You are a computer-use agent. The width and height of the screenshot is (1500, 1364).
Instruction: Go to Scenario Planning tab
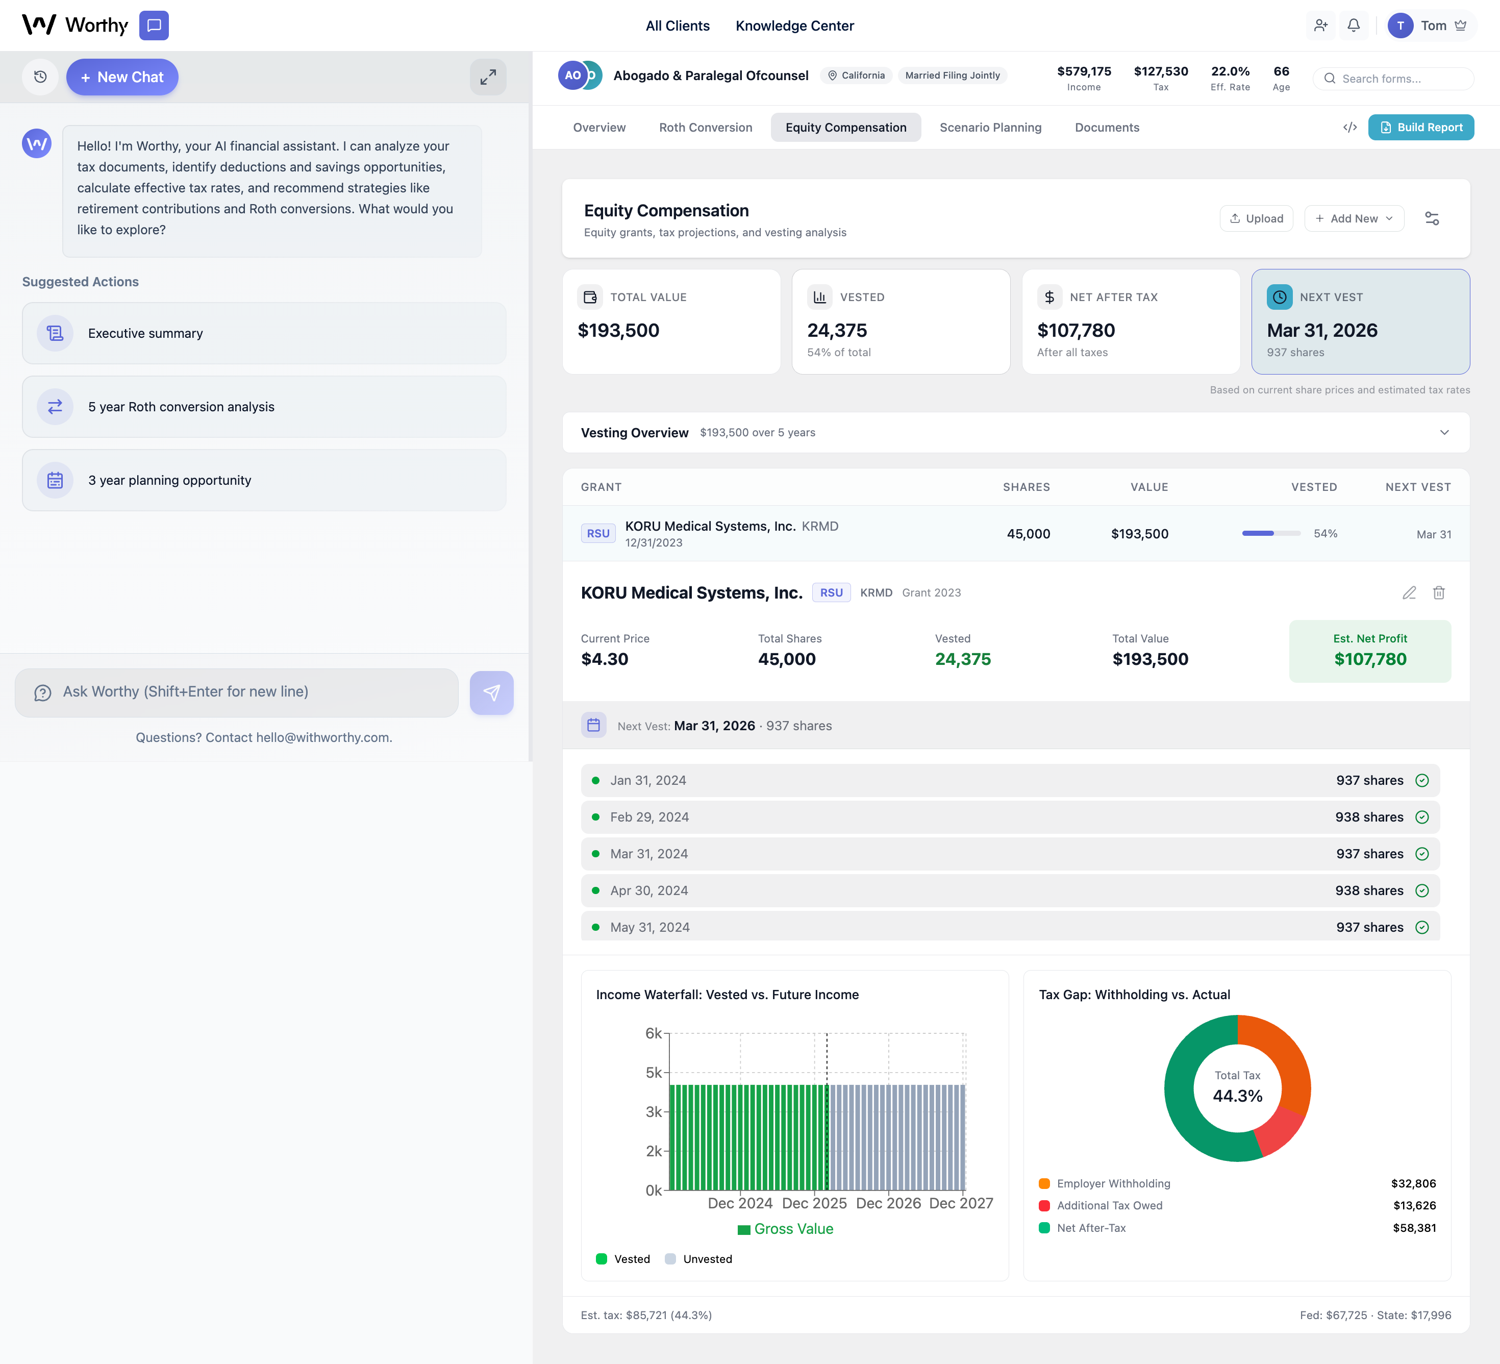pyautogui.click(x=990, y=127)
